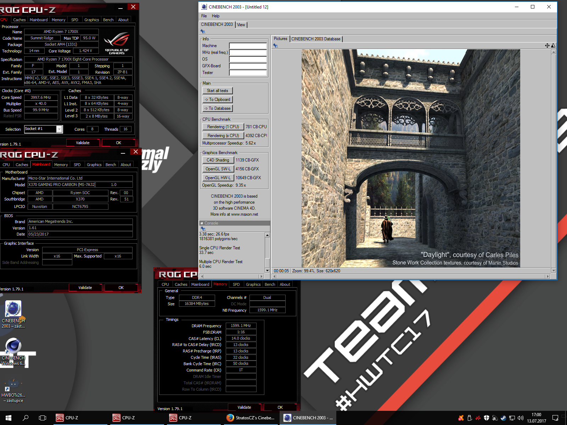The image size is (567, 425).
Task: Click pin icon in Console panel
Action: (x=203, y=229)
